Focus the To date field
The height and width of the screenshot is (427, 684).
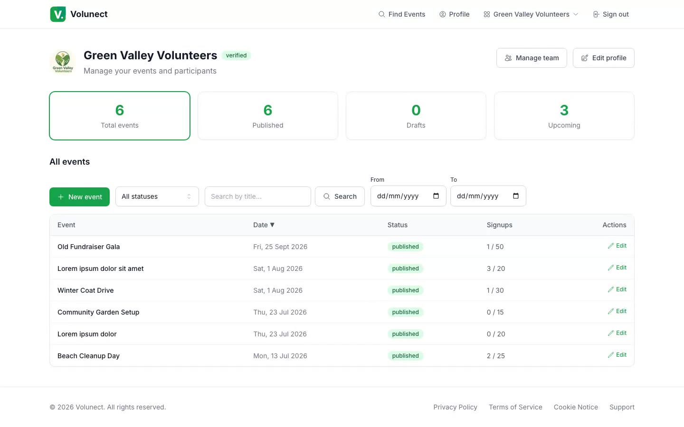[488, 196]
